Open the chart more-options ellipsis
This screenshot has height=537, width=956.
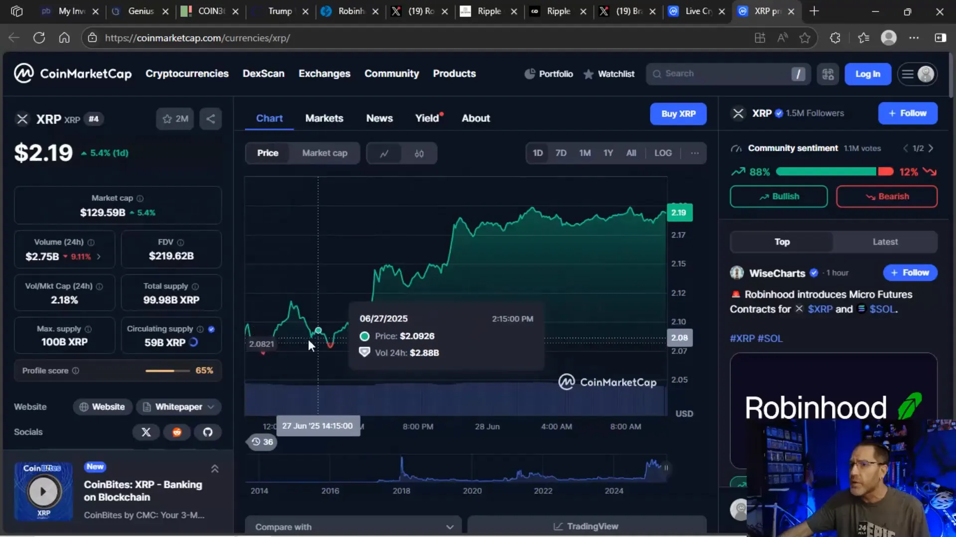(695, 153)
